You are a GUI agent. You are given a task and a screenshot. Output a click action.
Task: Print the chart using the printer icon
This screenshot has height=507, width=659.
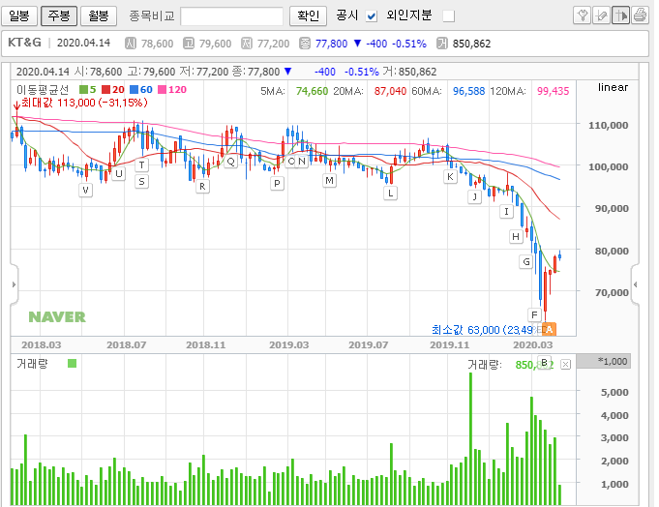(640, 15)
